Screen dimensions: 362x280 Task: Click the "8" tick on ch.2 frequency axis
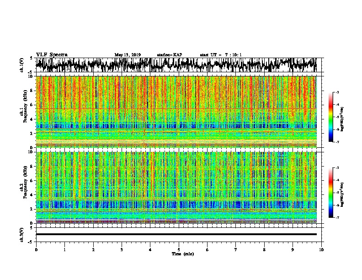click(x=32, y=167)
